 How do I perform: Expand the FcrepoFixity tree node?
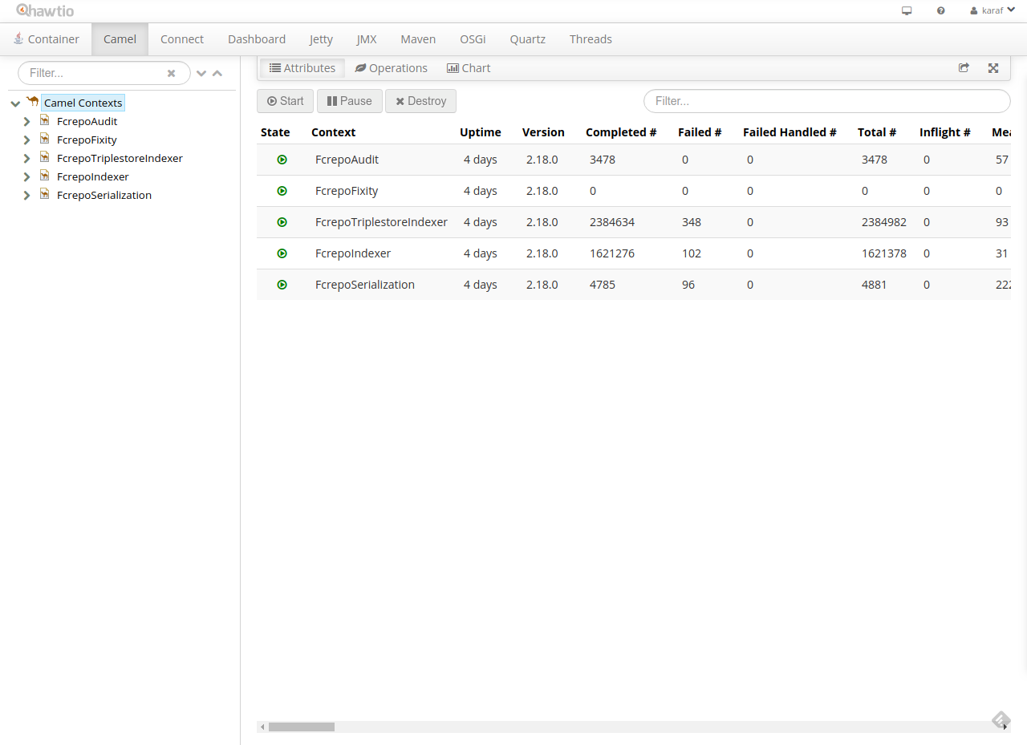(26, 140)
